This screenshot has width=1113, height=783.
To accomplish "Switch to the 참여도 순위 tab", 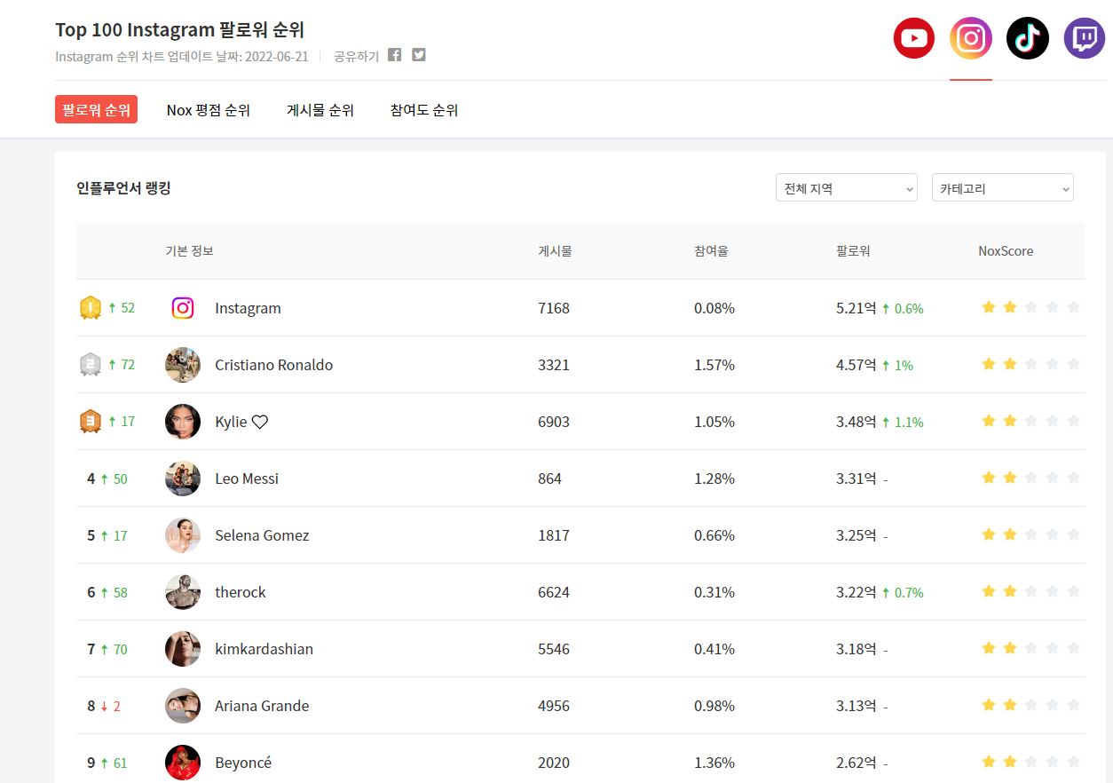I will 424,110.
